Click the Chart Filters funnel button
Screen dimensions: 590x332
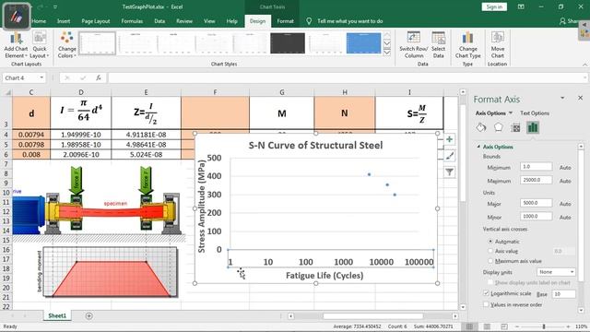[x=450, y=172]
